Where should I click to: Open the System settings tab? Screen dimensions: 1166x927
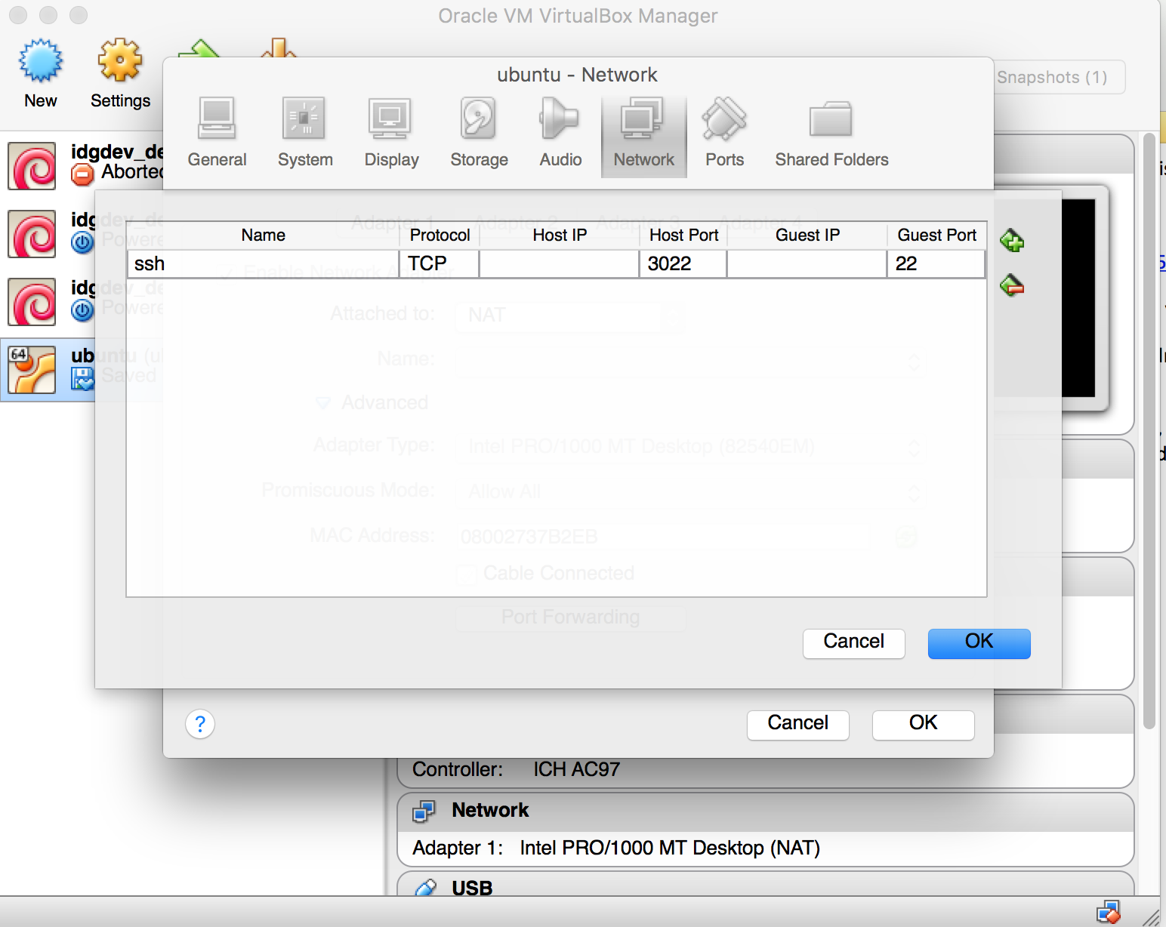click(x=305, y=133)
